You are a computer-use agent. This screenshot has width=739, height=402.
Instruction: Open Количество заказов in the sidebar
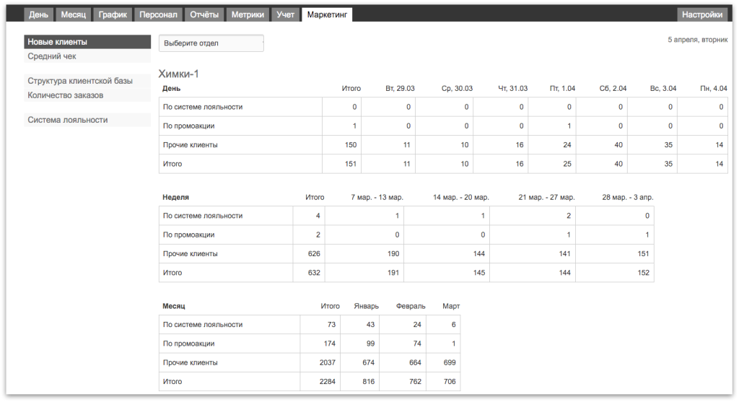[x=87, y=95]
